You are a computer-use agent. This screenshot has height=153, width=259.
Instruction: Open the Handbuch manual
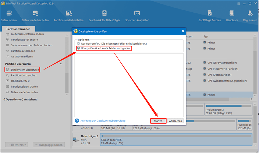232,16
